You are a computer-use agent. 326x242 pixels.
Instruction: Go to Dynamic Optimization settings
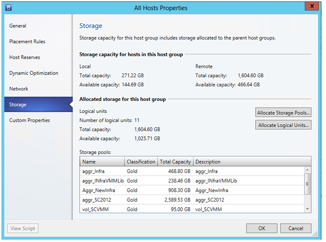(x=33, y=73)
